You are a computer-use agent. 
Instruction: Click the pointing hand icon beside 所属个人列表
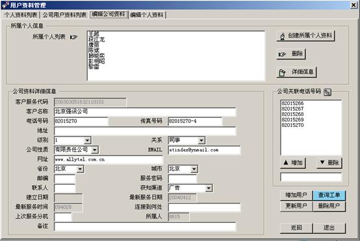click(x=73, y=37)
